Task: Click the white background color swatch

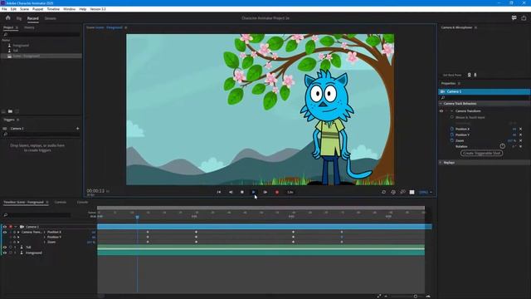Action: [x=412, y=192]
